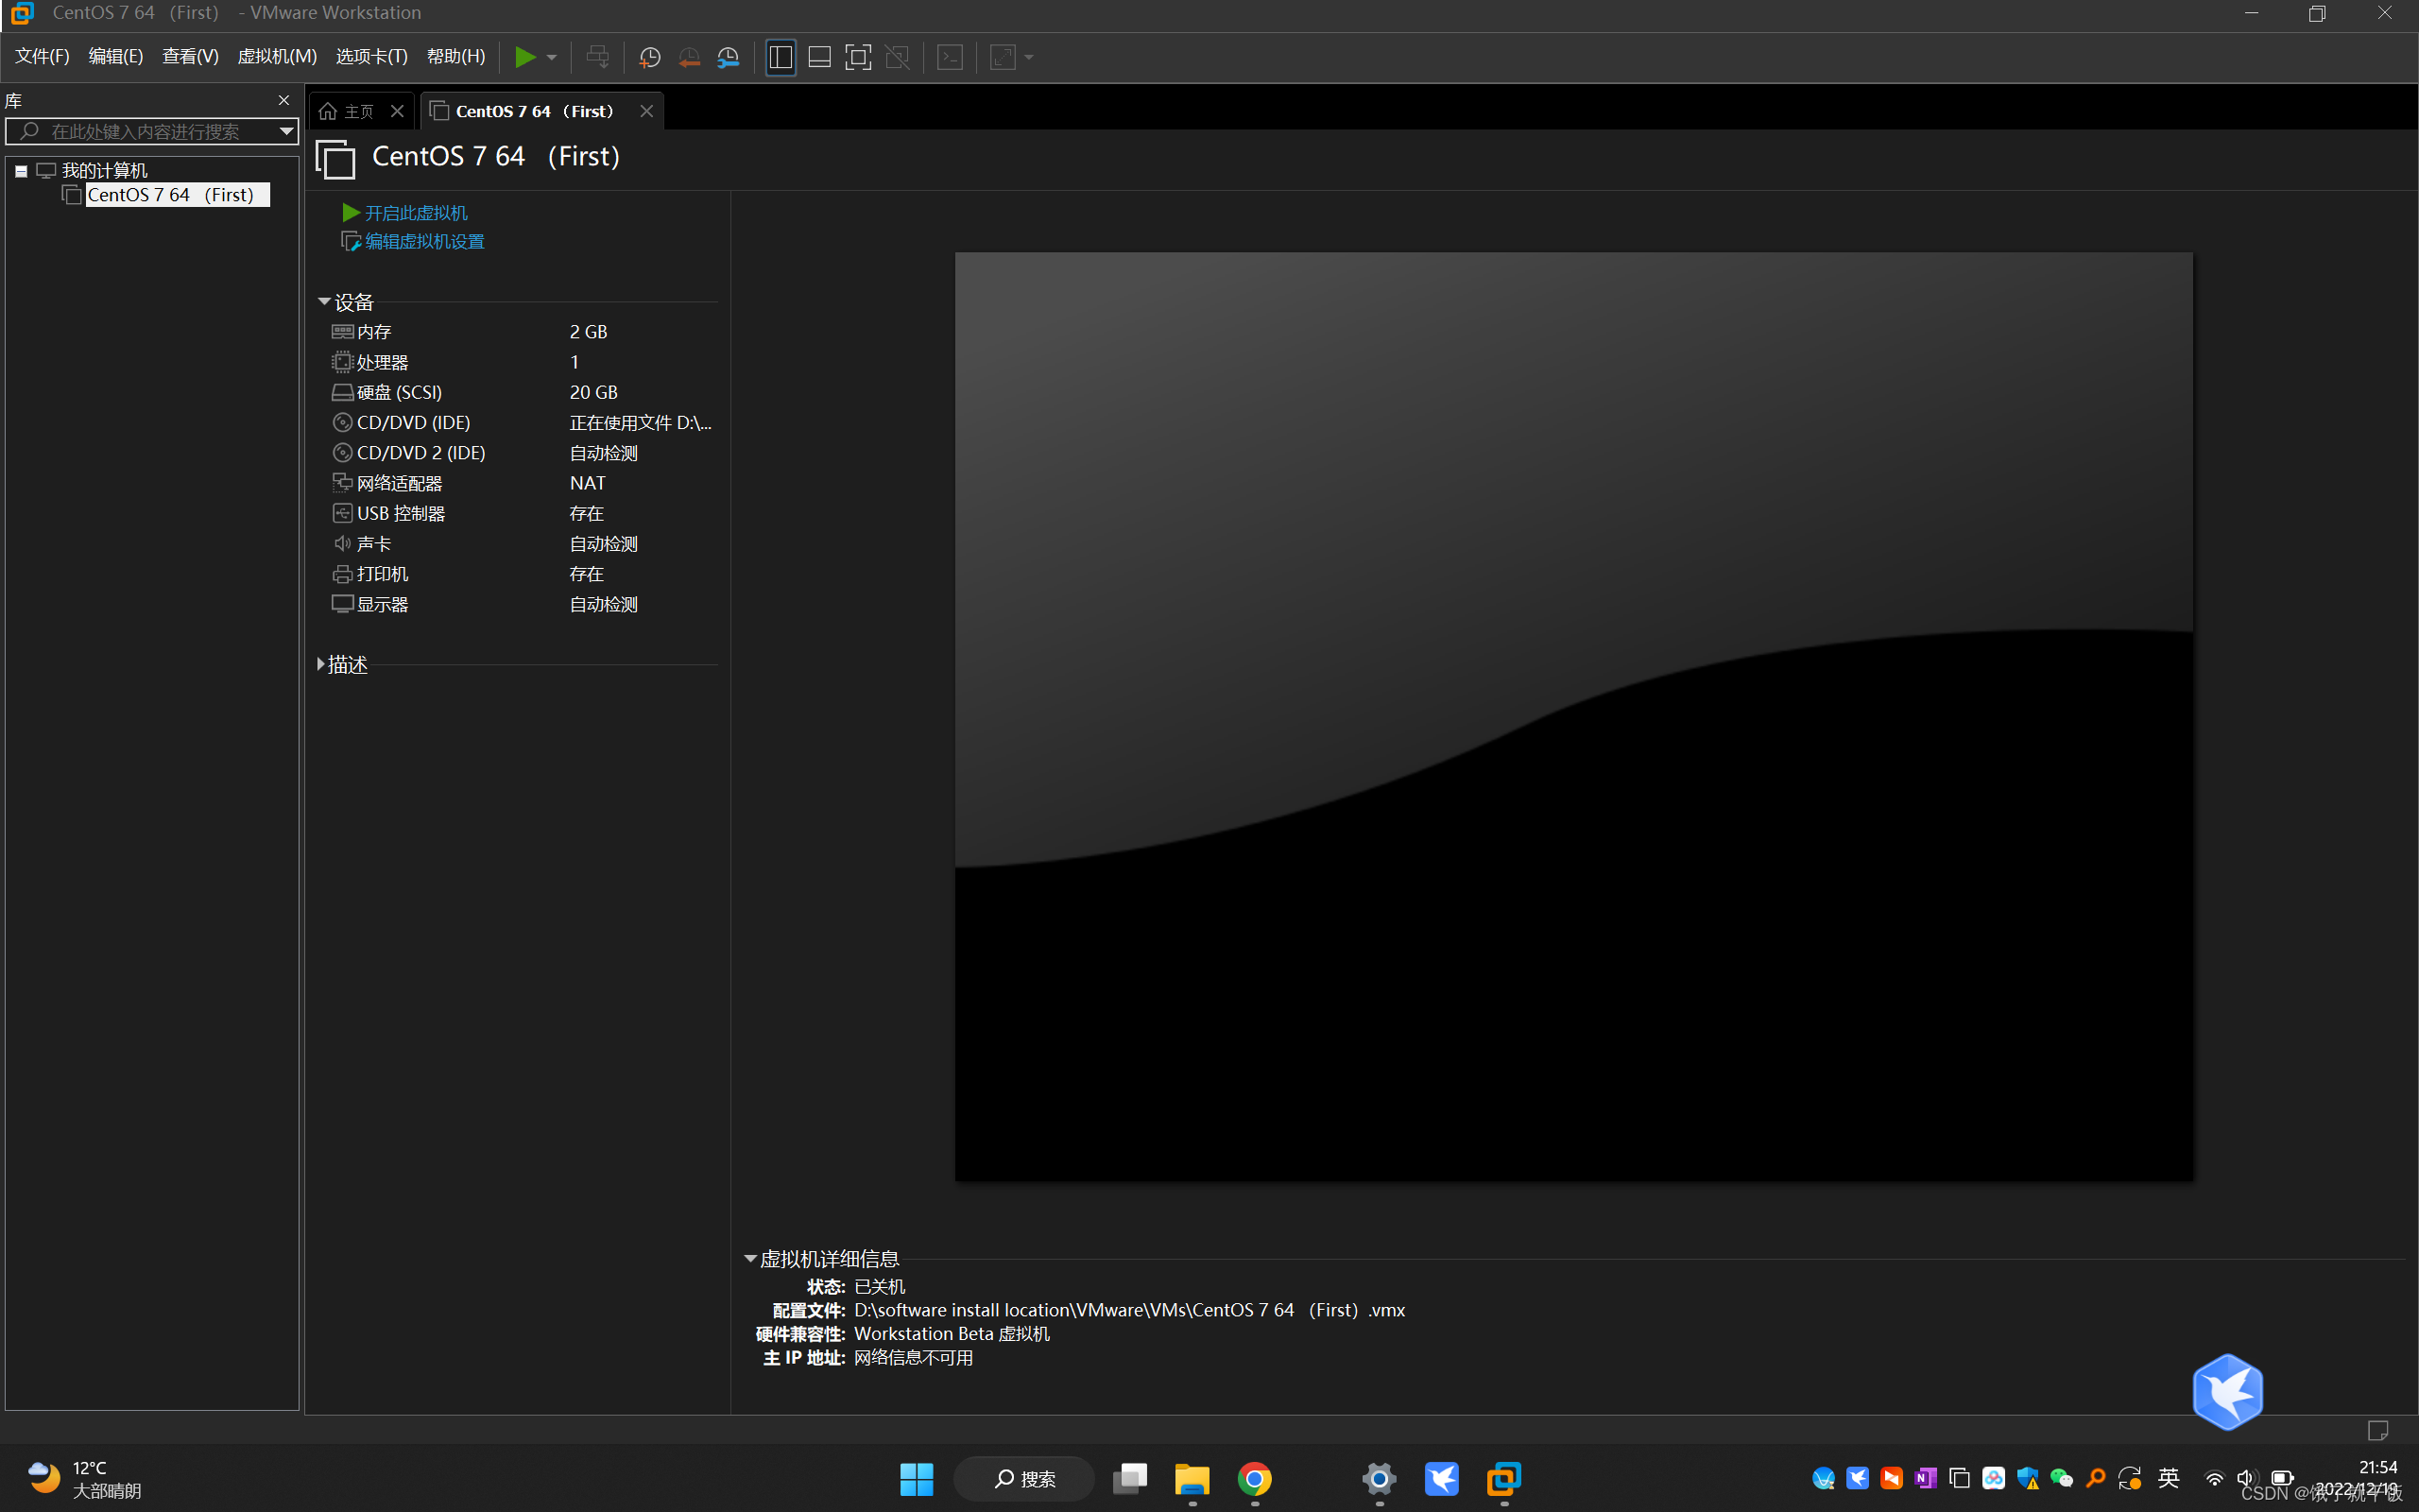Click the virtual machine screen preview thumbnail
The height and width of the screenshot is (1512, 2419).
(x=1573, y=716)
